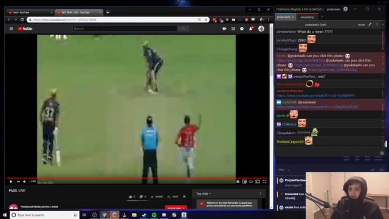Click the zoom magnifier in address bar

[x=199, y=19]
